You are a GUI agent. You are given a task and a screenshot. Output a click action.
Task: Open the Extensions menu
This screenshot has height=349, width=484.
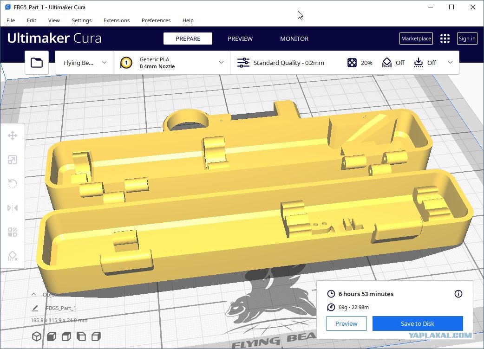point(117,20)
